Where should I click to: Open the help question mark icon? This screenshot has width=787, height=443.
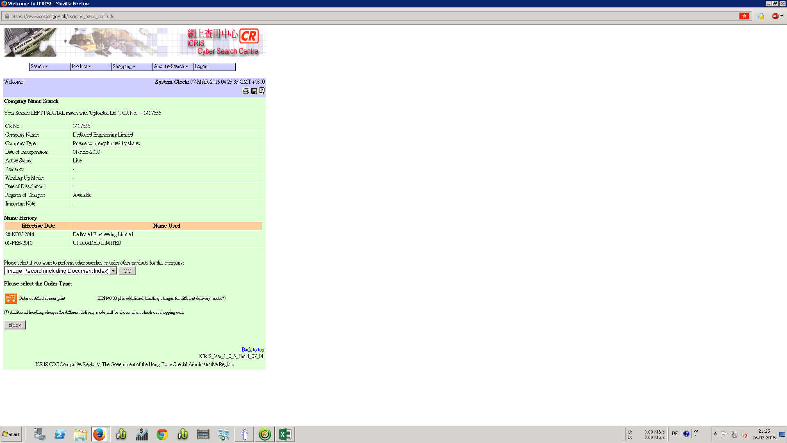(262, 91)
